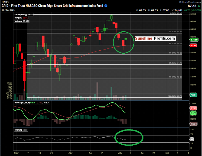Click the 0.000 MACD axis label
Screen dimensions: 202x156
point(193,119)
